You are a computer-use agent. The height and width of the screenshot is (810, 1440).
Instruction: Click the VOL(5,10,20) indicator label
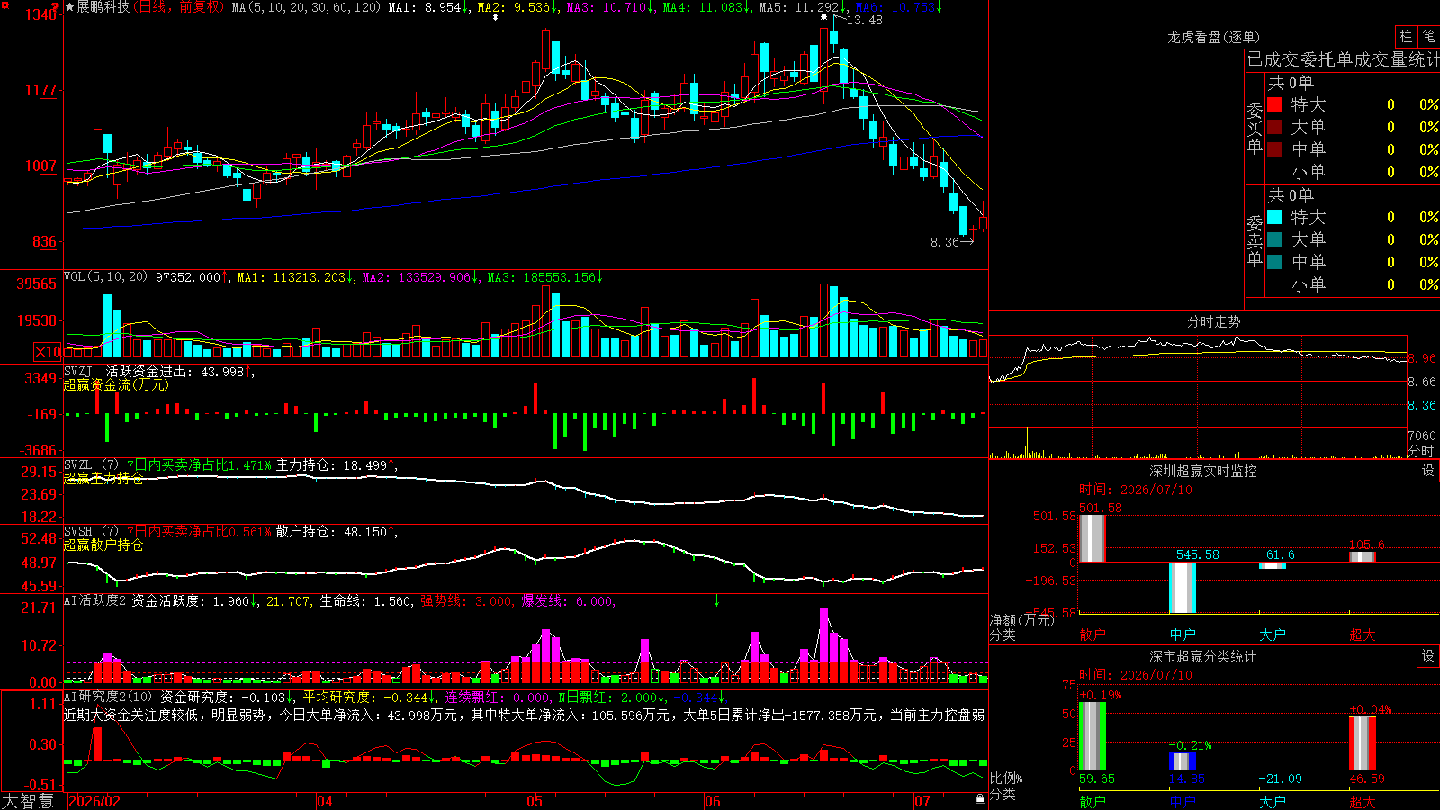[x=105, y=277]
